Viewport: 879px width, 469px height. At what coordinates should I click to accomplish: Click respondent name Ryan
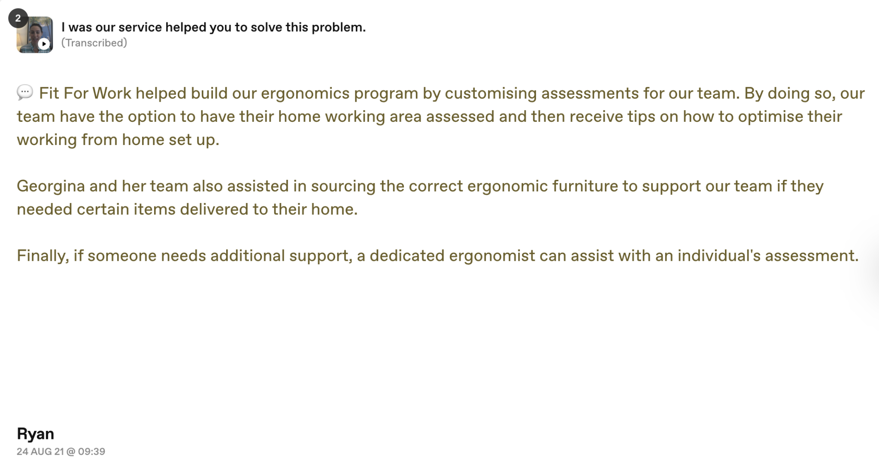[x=35, y=434]
